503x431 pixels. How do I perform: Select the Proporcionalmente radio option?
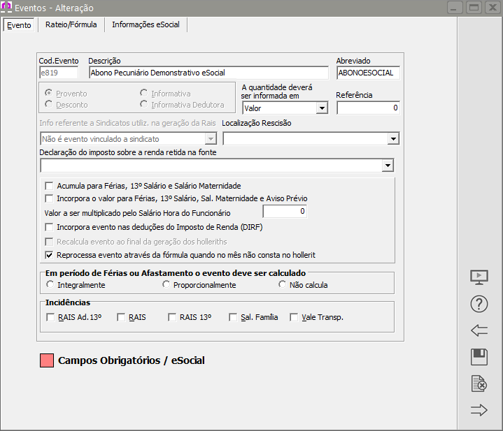tap(166, 285)
